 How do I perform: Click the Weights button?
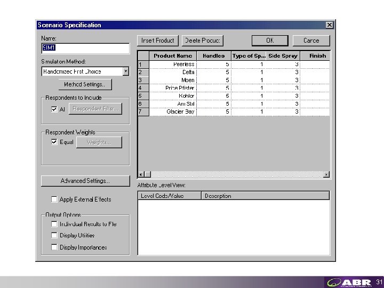[99, 142]
